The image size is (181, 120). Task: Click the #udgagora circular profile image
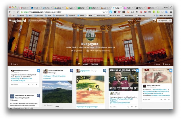(x=90, y=36)
